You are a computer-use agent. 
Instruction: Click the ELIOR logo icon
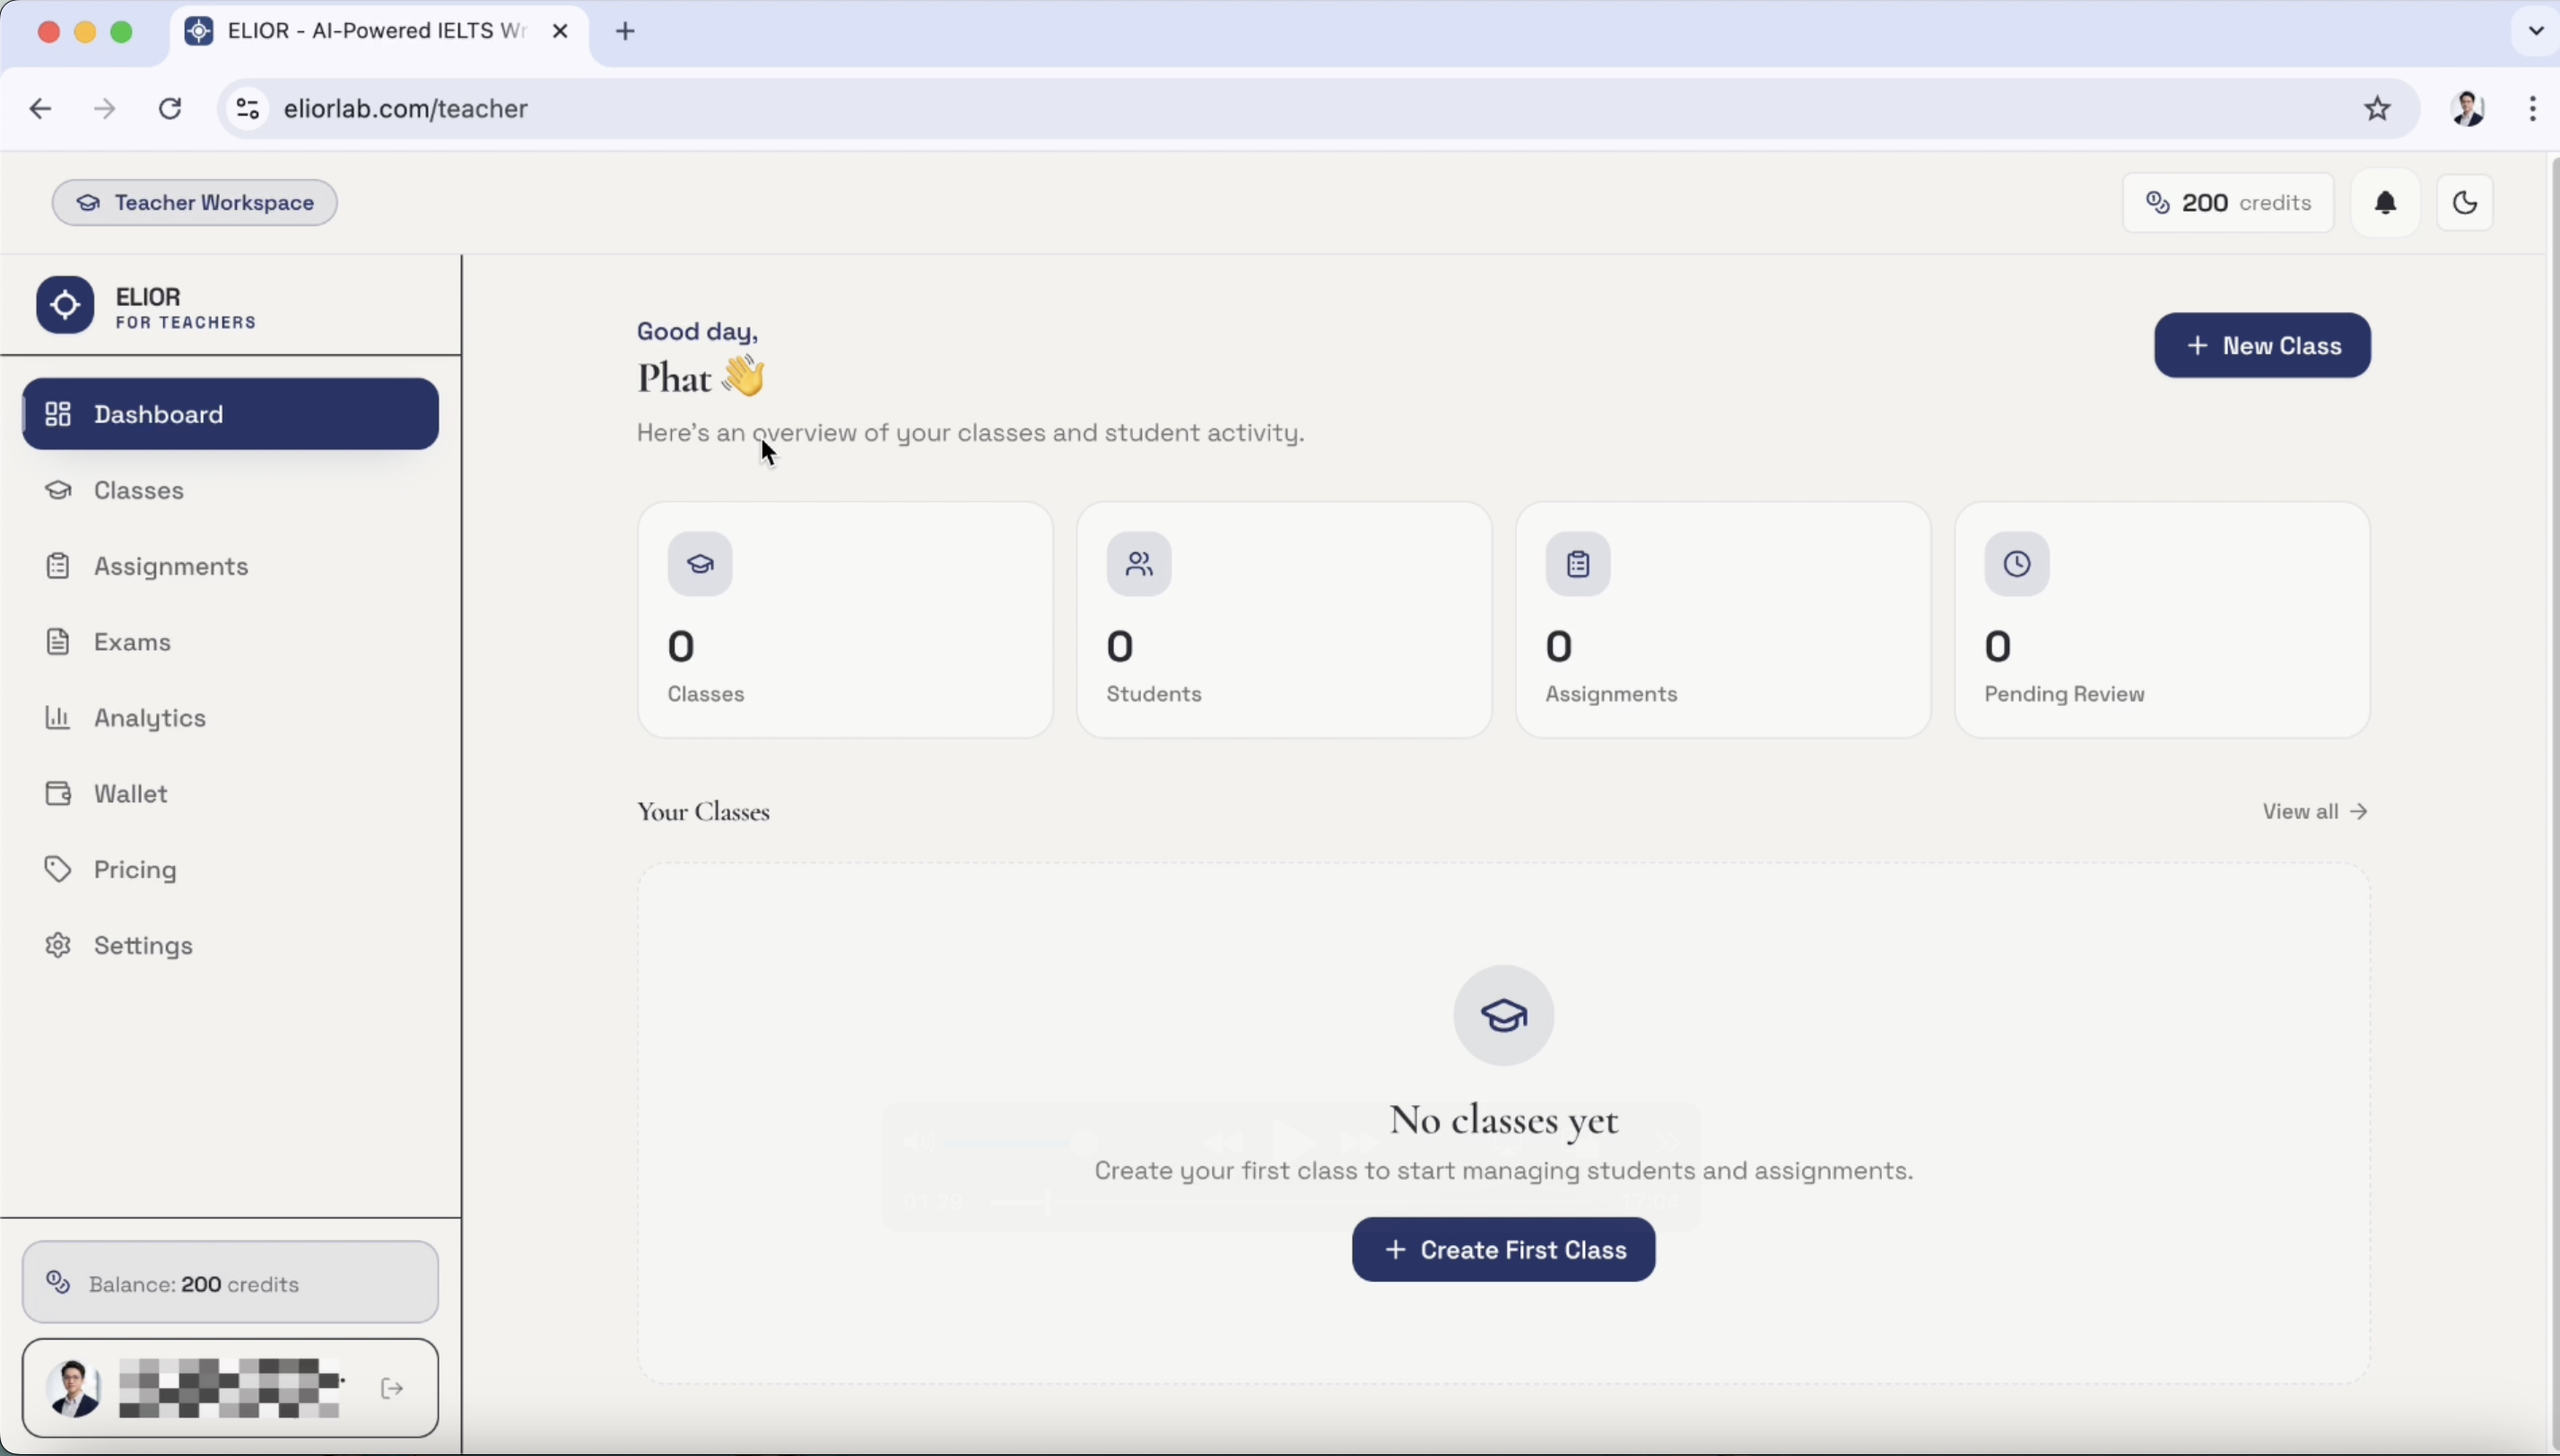click(x=65, y=305)
